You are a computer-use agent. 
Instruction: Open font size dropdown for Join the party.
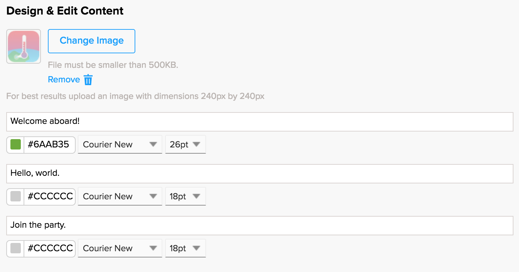(x=185, y=248)
